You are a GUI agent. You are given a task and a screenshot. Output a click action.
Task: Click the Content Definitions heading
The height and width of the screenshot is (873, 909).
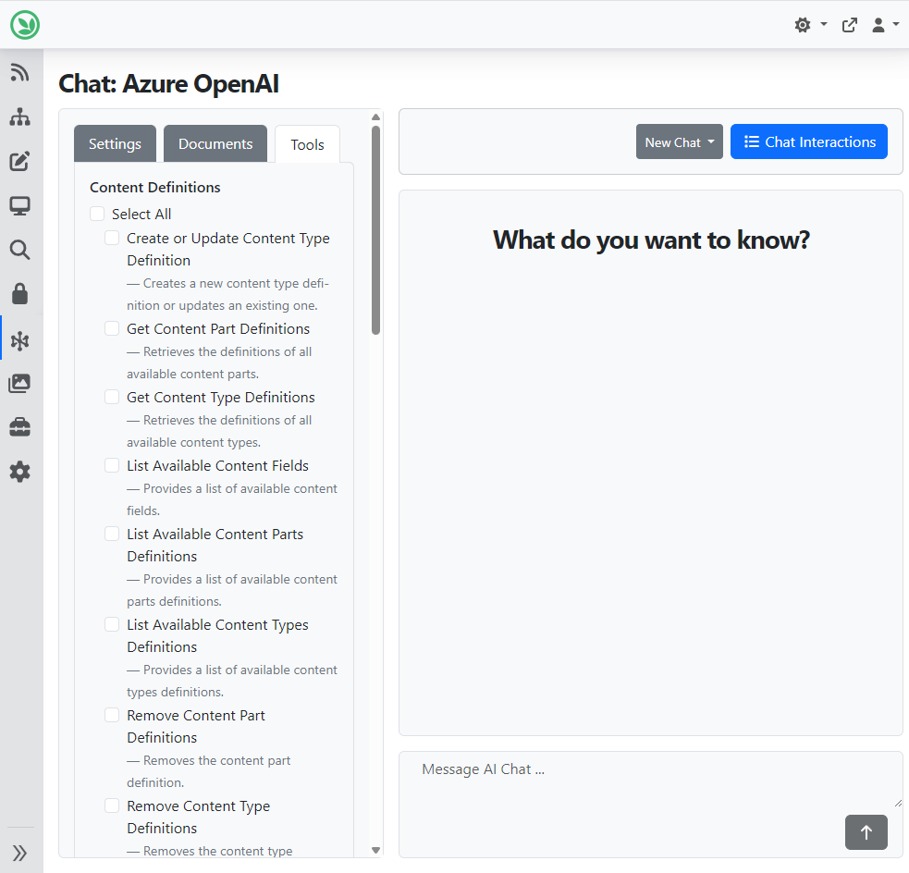[154, 187]
